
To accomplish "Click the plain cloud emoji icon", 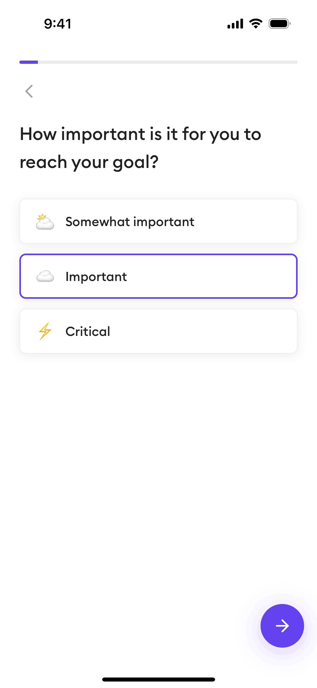I will click(45, 276).
